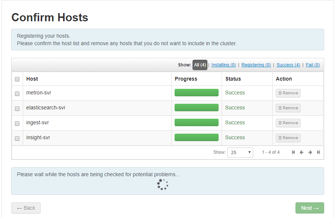Viewport: 335px width, 218px height.
Task: Go to first page of hosts
Action: (x=293, y=152)
